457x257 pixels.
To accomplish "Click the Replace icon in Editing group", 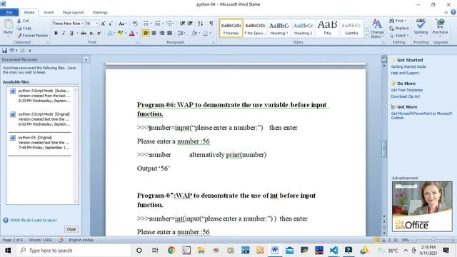I will pos(399,29).
